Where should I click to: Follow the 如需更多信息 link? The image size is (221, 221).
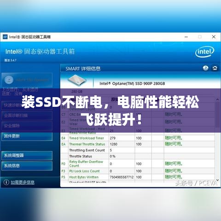(23, 182)
